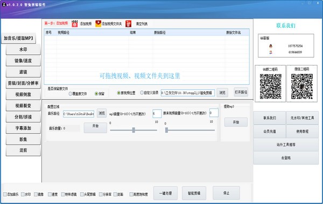Click the 添加视频文件夹 folder icon

click(99, 24)
